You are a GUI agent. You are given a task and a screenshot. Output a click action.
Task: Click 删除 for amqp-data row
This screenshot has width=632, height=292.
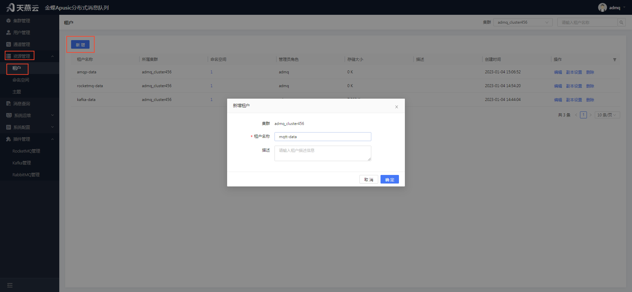[590, 72]
